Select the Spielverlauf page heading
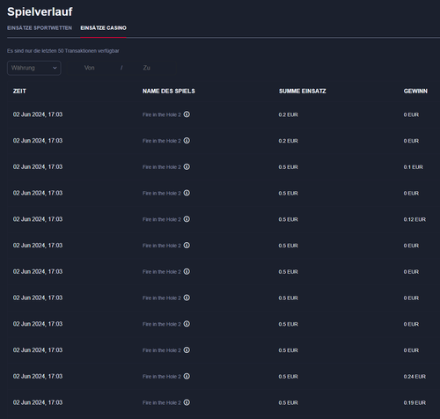The image size is (440, 419). (40, 12)
